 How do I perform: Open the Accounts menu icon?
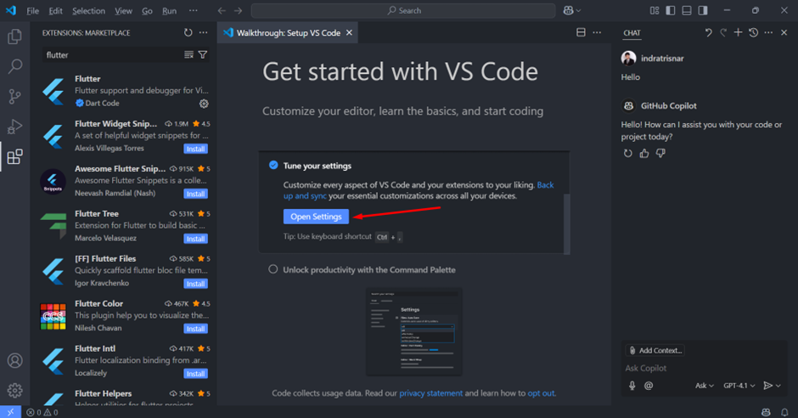pyautogui.click(x=14, y=360)
